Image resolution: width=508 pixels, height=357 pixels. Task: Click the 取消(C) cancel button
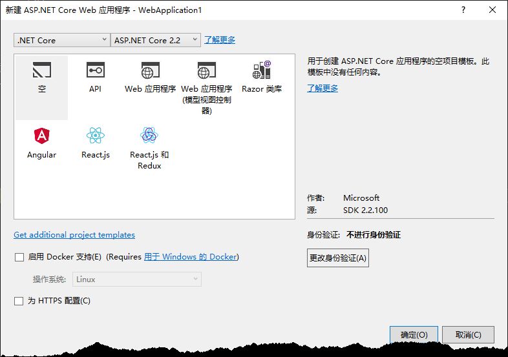click(x=468, y=334)
